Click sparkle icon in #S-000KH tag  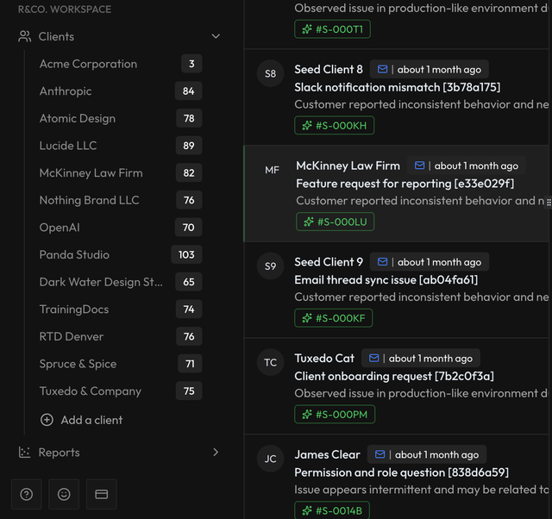[x=307, y=125]
